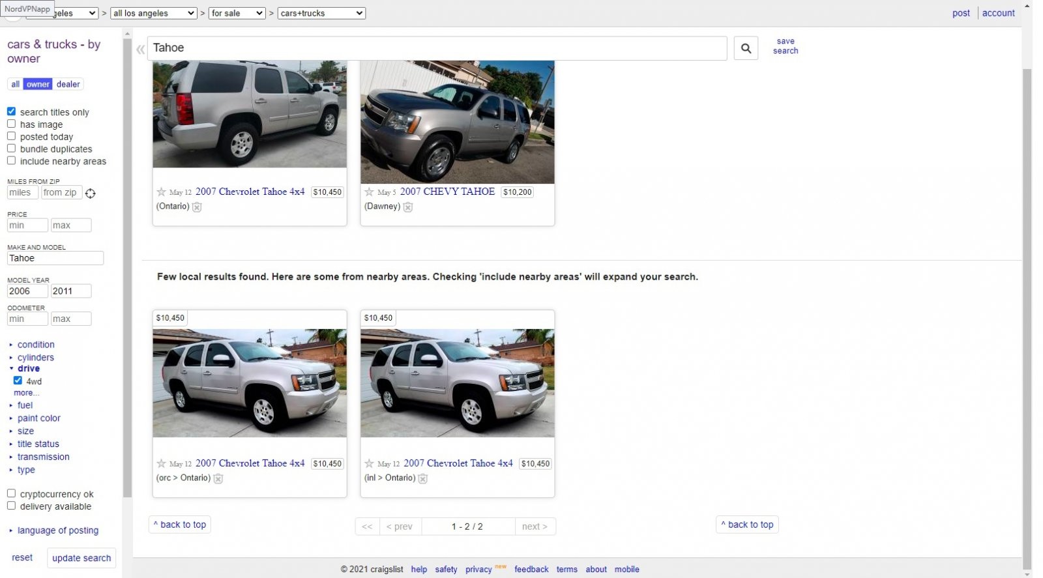Open the 2007 CHEVY TAHOE listing title

click(x=447, y=192)
